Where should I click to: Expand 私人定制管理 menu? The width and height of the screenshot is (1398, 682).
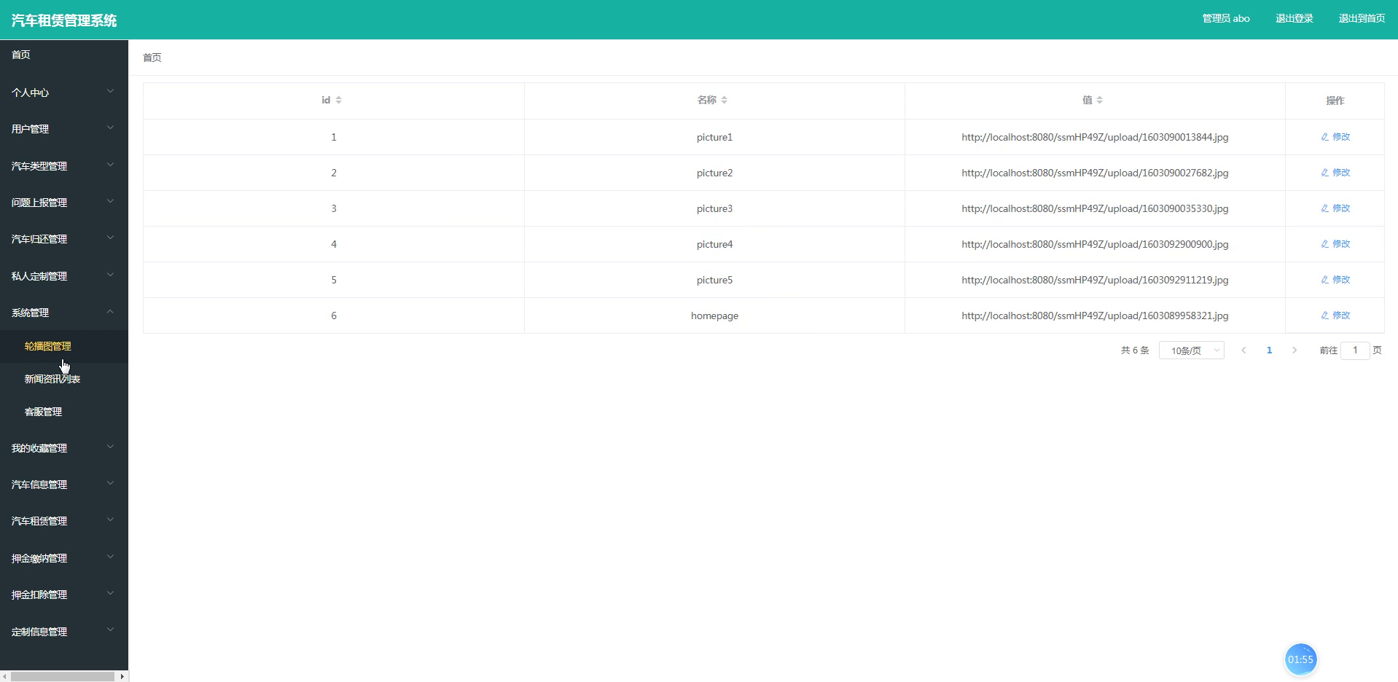click(64, 276)
